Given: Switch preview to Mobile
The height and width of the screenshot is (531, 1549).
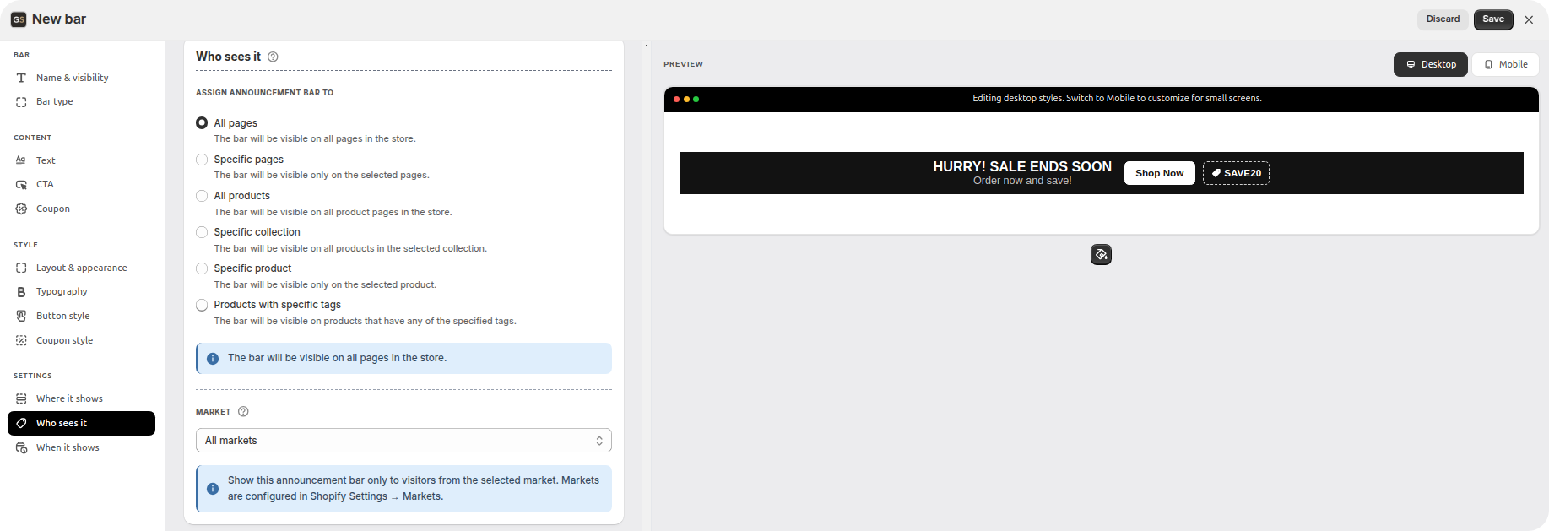Looking at the screenshot, I should pos(1506,64).
